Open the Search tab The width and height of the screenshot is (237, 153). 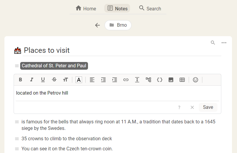(x=150, y=8)
